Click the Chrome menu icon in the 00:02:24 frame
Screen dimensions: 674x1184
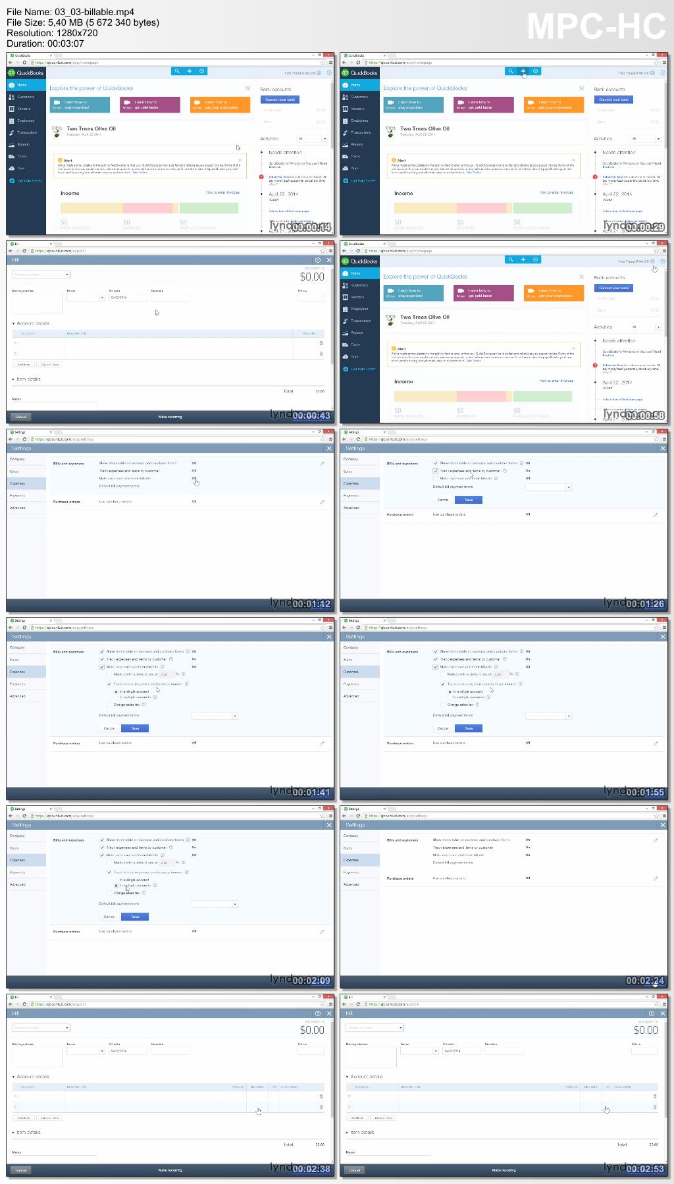pos(664,816)
